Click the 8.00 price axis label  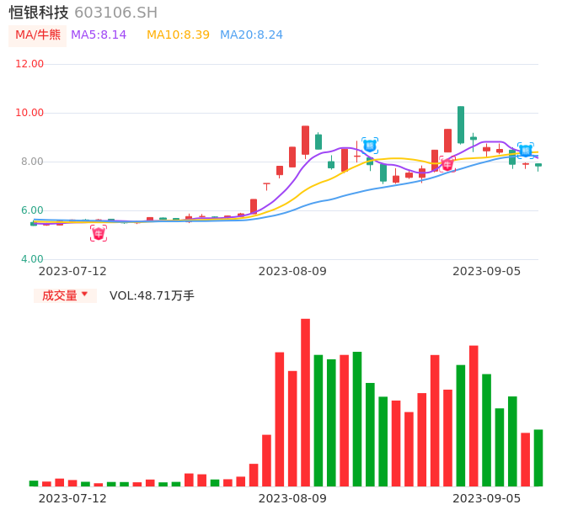(32, 162)
